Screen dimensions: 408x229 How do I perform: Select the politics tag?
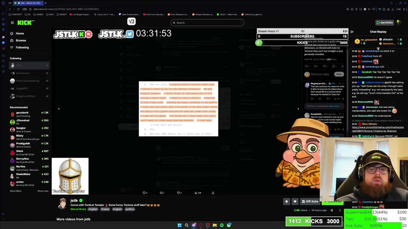[130, 209]
